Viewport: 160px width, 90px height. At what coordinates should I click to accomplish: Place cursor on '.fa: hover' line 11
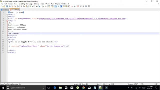coord(13,33)
